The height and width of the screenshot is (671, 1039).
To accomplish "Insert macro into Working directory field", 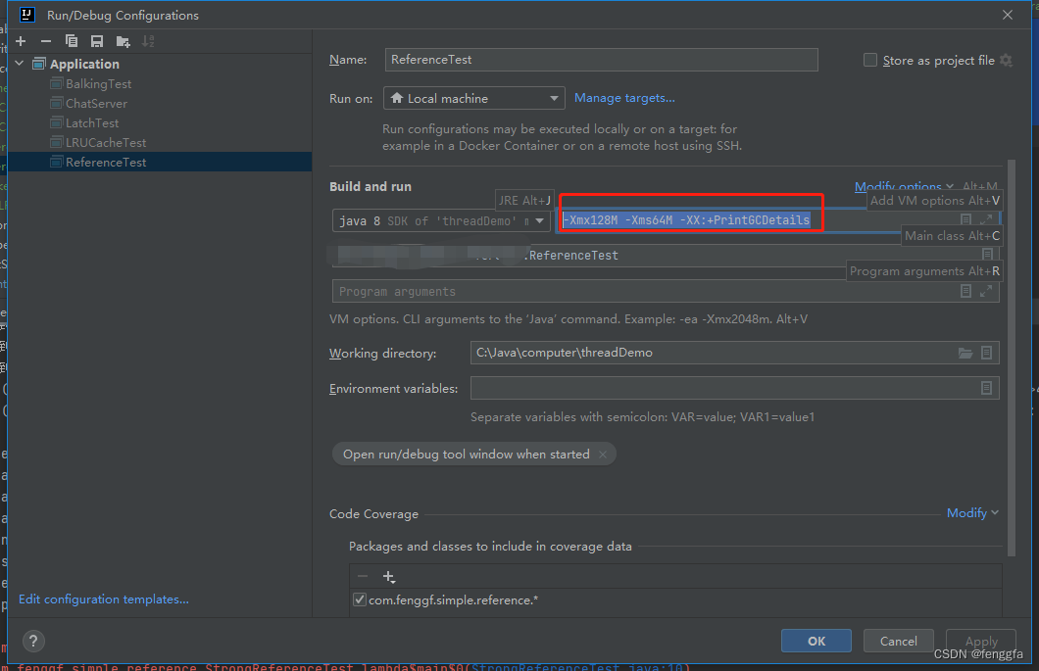I will [x=987, y=353].
